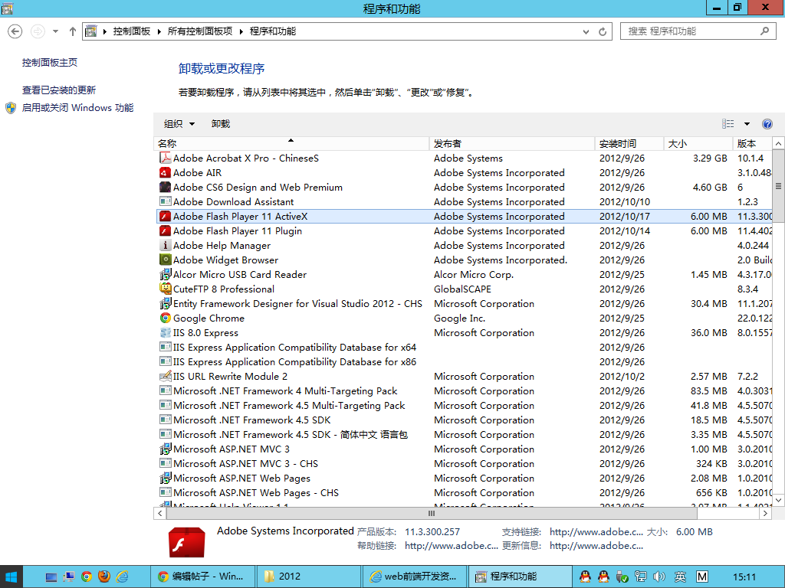Open Windows Start button on taskbar
This screenshot has width=785, height=588.
(11, 577)
